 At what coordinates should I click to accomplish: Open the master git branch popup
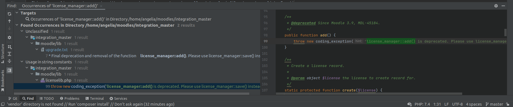tap(494, 104)
